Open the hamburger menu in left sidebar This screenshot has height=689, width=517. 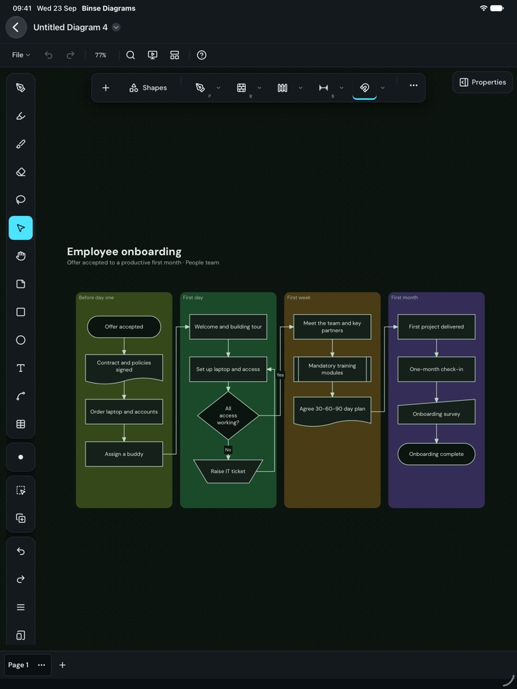[21, 608]
